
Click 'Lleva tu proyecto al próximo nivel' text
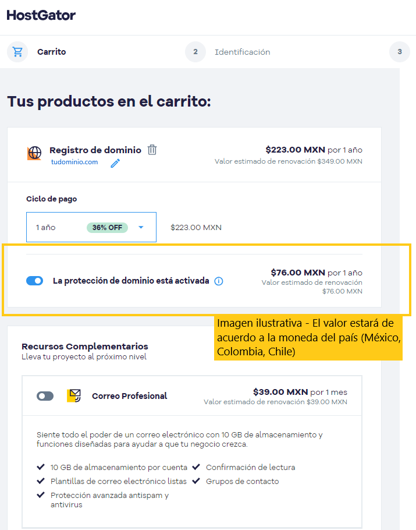click(84, 357)
